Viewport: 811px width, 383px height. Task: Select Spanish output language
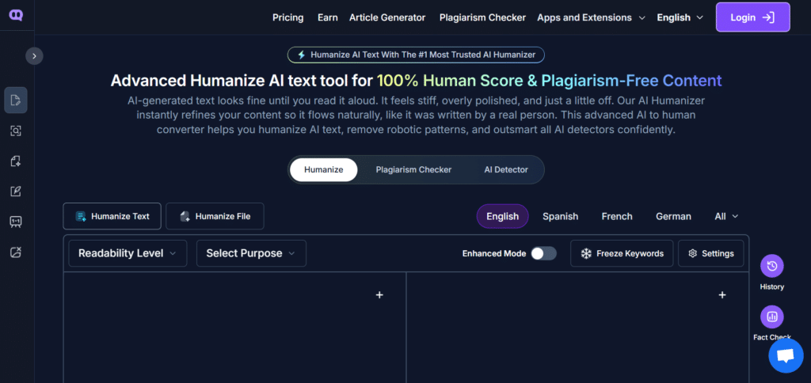[x=560, y=217]
